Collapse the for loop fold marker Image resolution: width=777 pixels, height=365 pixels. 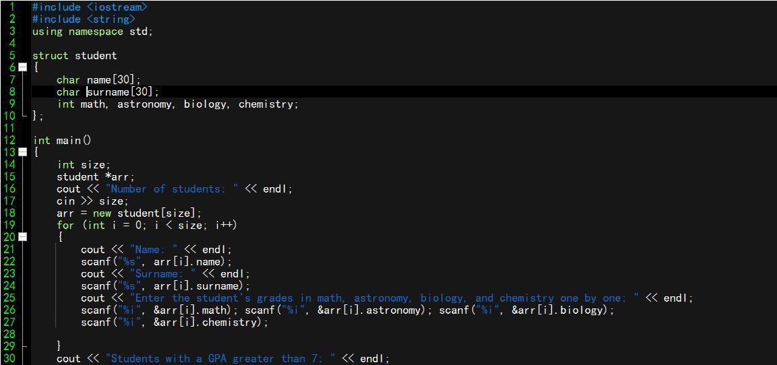point(23,237)
